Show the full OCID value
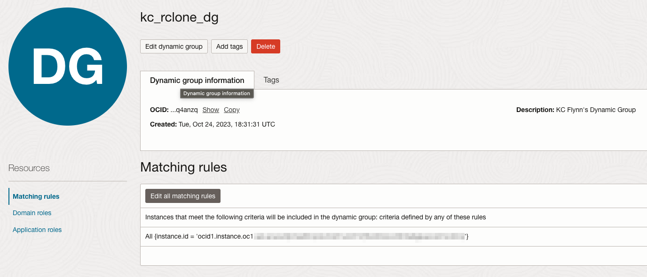 (x=210, y=110)
